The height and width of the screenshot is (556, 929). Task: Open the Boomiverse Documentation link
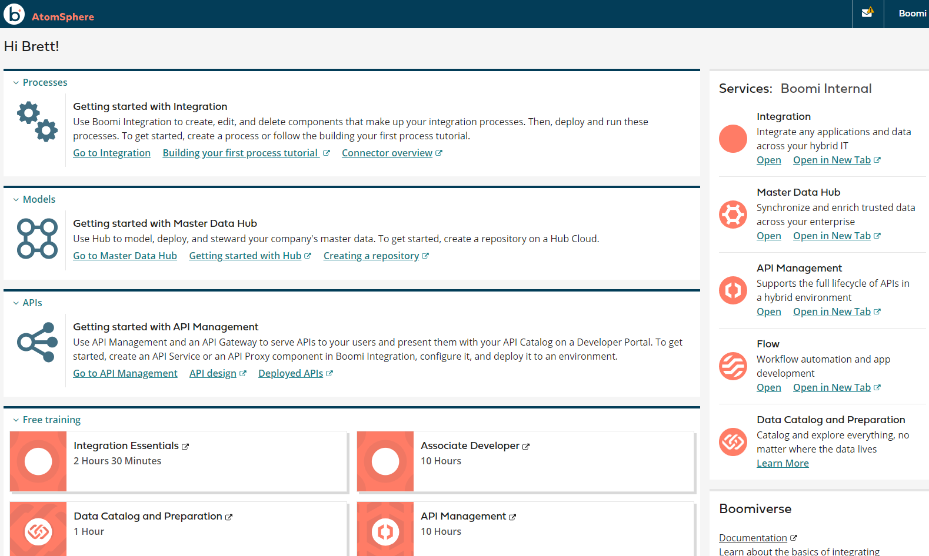coord(753,538)
